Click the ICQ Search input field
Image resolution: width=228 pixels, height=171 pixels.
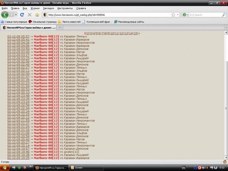tap(205, 15)
